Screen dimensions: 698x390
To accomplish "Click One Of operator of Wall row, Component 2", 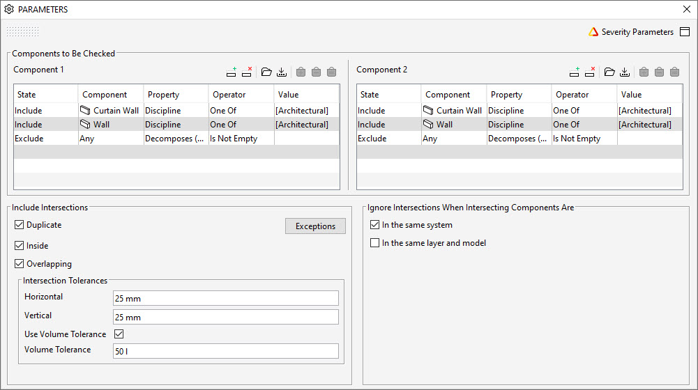I will (x=584, y=125).
